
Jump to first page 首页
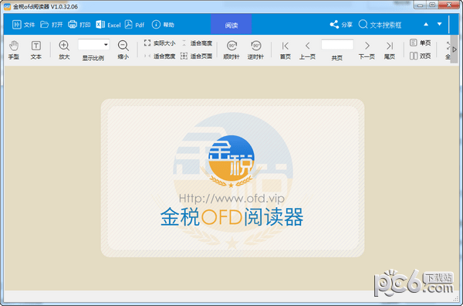coord(286,50)
